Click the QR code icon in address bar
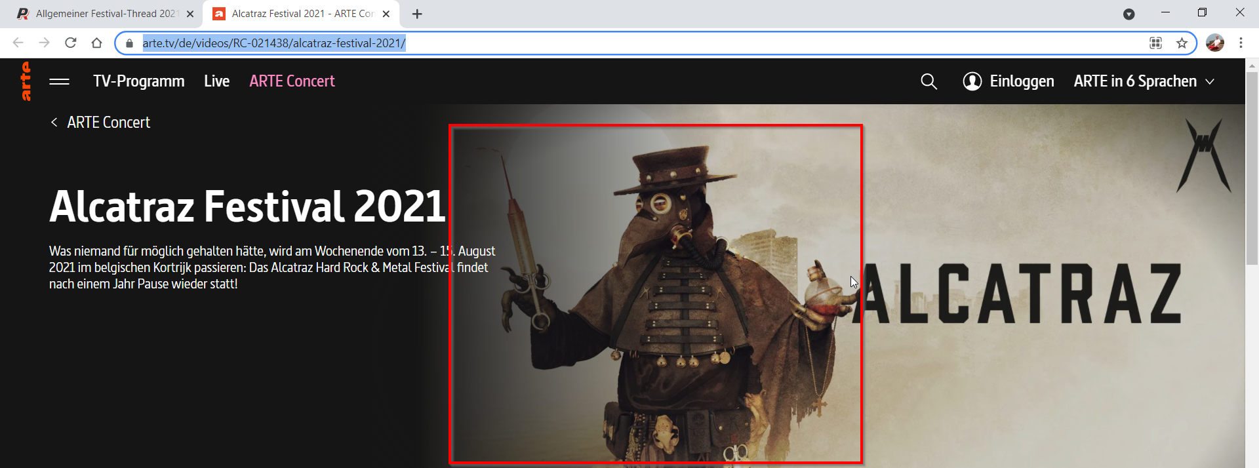This screenshot has height=468, width=1259. pos(1155,43)
